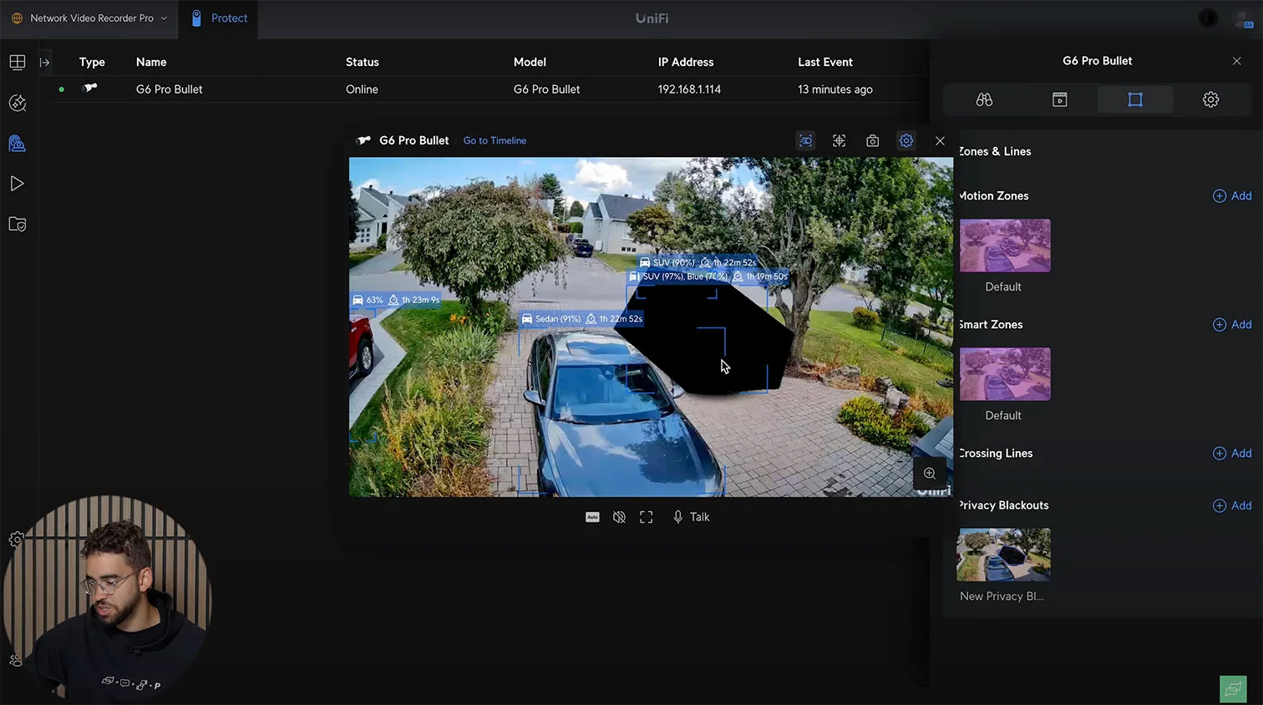The image size is (1263, 705).
Task: Open the Network Video Recorder Pro dropdown
Action: (x=89, y=18)
